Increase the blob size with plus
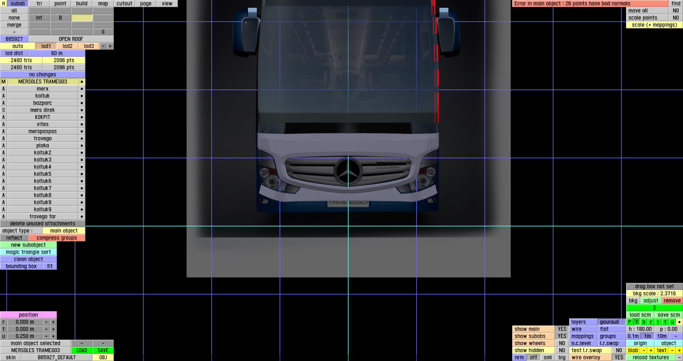683x361 pixels. (651, 350)
